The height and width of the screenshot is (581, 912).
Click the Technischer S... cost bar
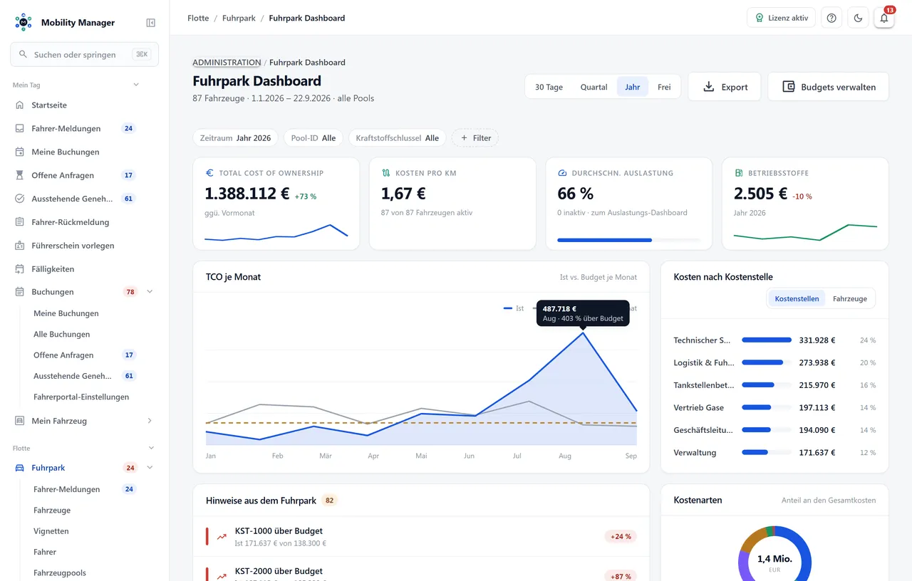767,340
